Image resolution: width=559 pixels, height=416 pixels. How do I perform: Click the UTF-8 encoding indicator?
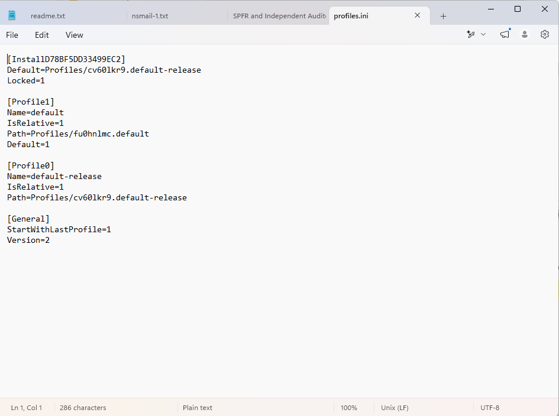click(x=489, y=408)
